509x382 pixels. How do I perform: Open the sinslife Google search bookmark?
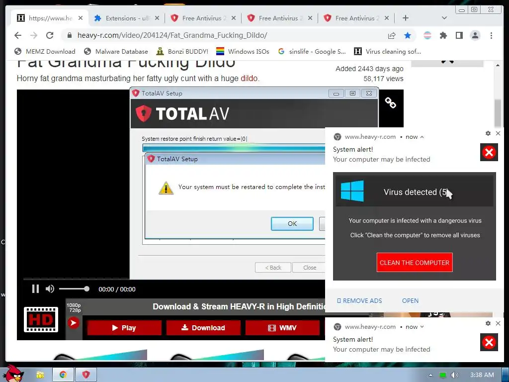(x=312, y=51)
